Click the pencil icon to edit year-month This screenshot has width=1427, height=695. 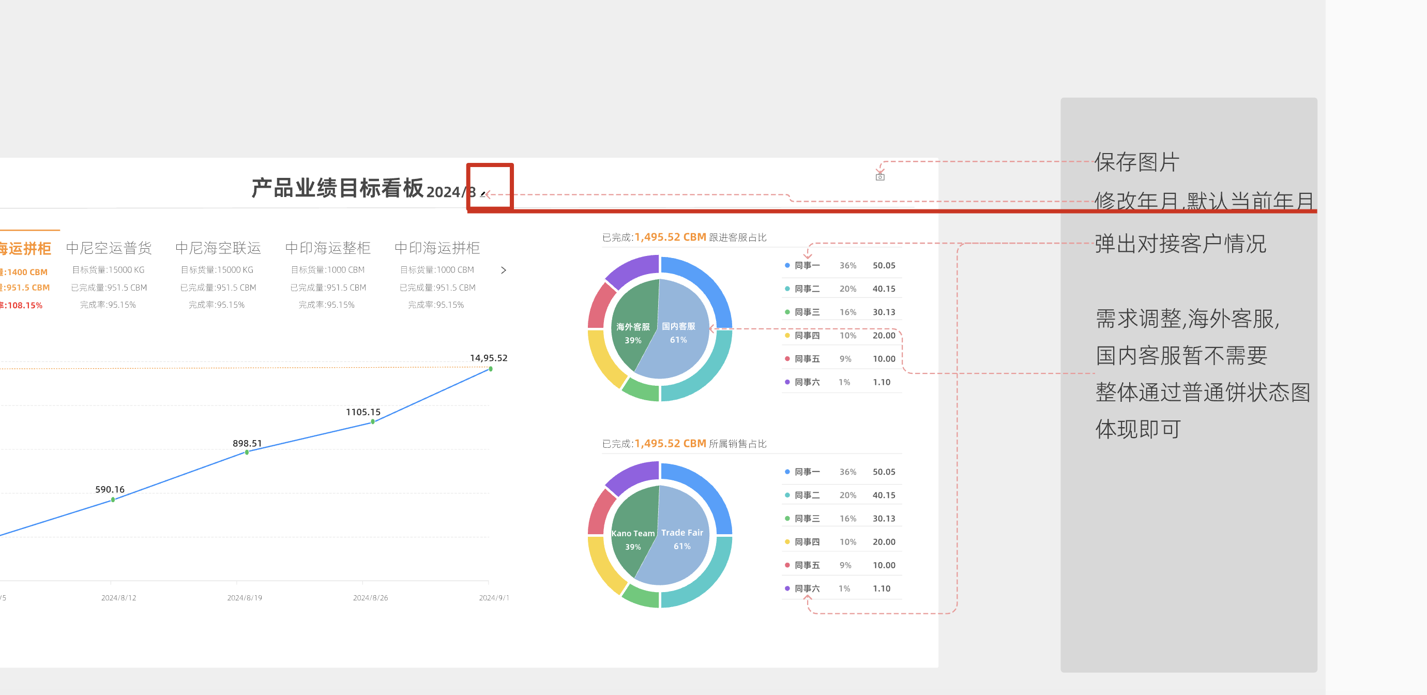[x=482, y=194]
